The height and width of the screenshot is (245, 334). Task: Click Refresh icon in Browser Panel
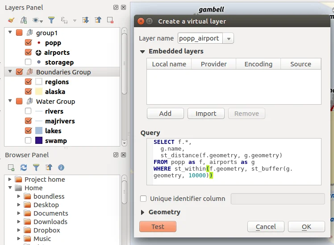pos(24,167)
